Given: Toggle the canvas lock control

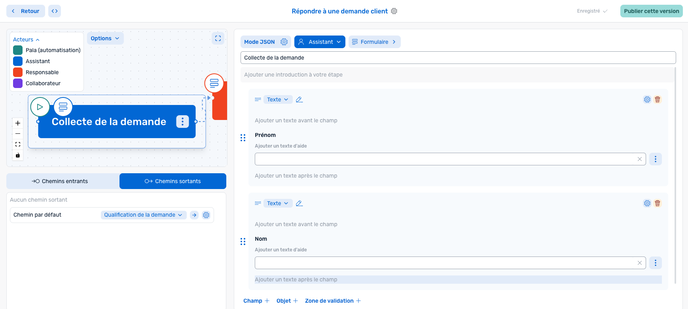Looking at the screenshot, I should pyautogui.click(x=18, y=155).
